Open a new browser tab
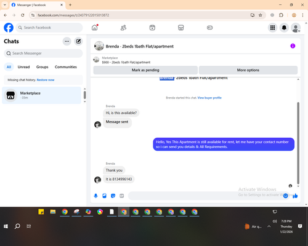This screenshot has width=308, height=246. [70, 5]
